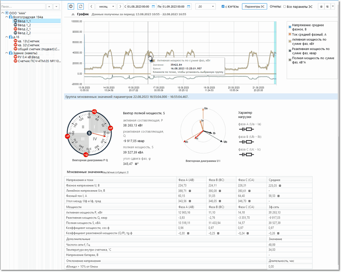
Task: Click the 'Нештатные ситуации: 0' link
Action: 115,172
